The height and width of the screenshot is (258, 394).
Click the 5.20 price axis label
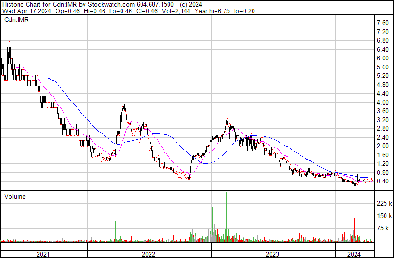pyautogui.click(x=383, y=76)
